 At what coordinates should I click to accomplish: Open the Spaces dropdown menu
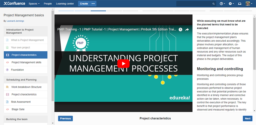tap(34, 4)
